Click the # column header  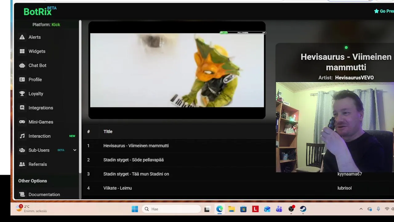point(88,132)
